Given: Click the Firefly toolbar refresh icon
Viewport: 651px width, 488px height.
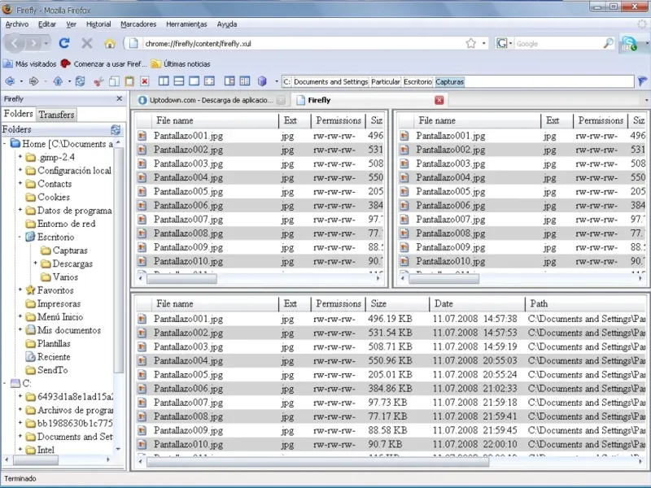Looking at the screenshot, I should point(80,81).
